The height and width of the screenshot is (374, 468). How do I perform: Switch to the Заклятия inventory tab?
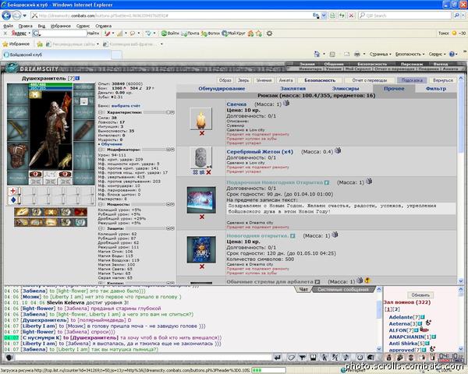(x=292, y=89)
